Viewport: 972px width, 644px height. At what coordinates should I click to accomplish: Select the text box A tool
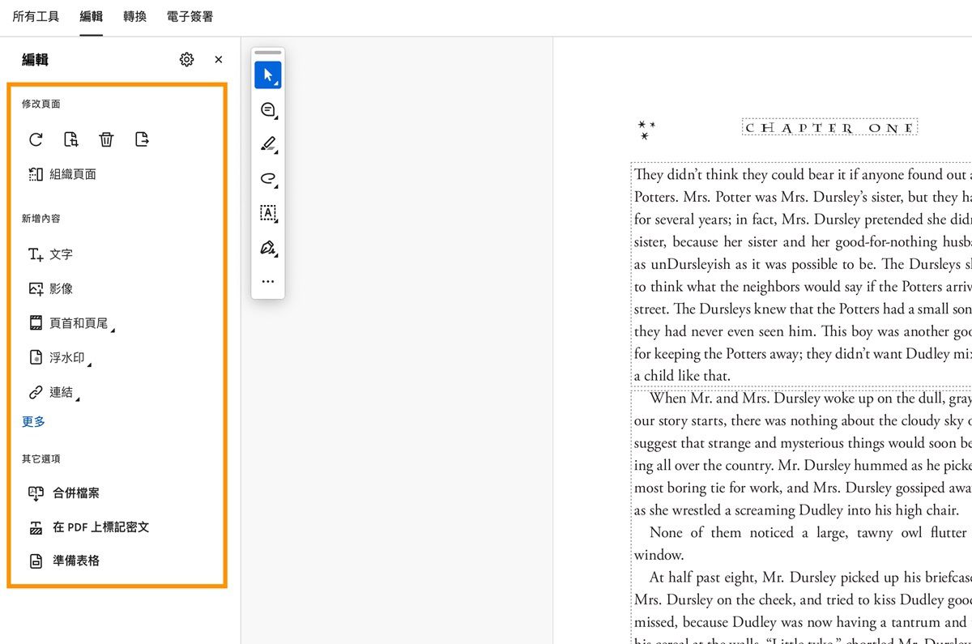[268, 213]
